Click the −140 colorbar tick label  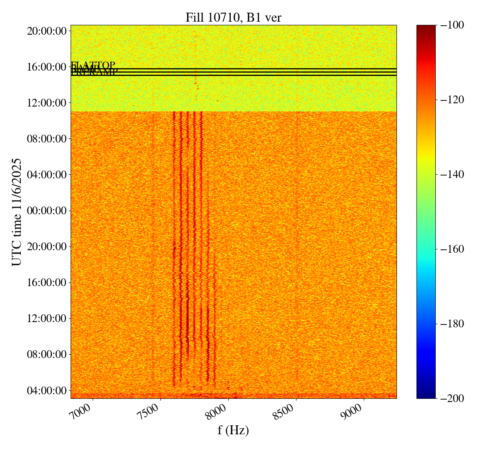(452, 175)
